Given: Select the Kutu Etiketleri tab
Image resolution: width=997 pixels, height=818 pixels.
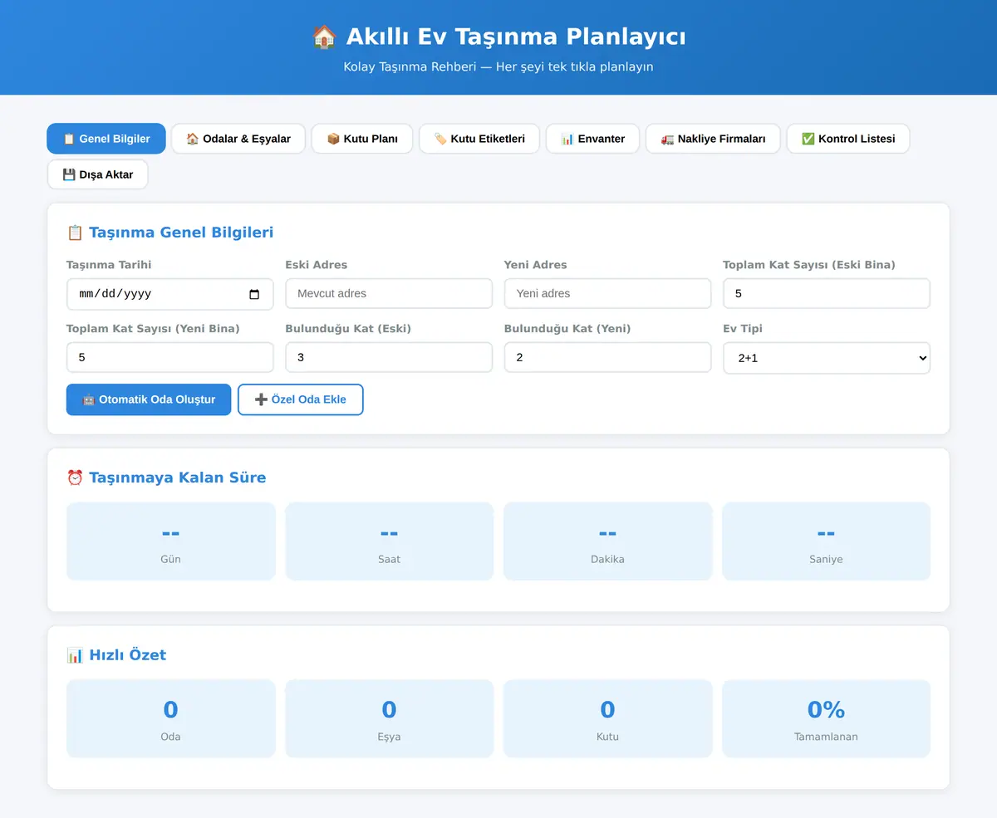Looking at the screenshot, I should (x=479, y=139).
